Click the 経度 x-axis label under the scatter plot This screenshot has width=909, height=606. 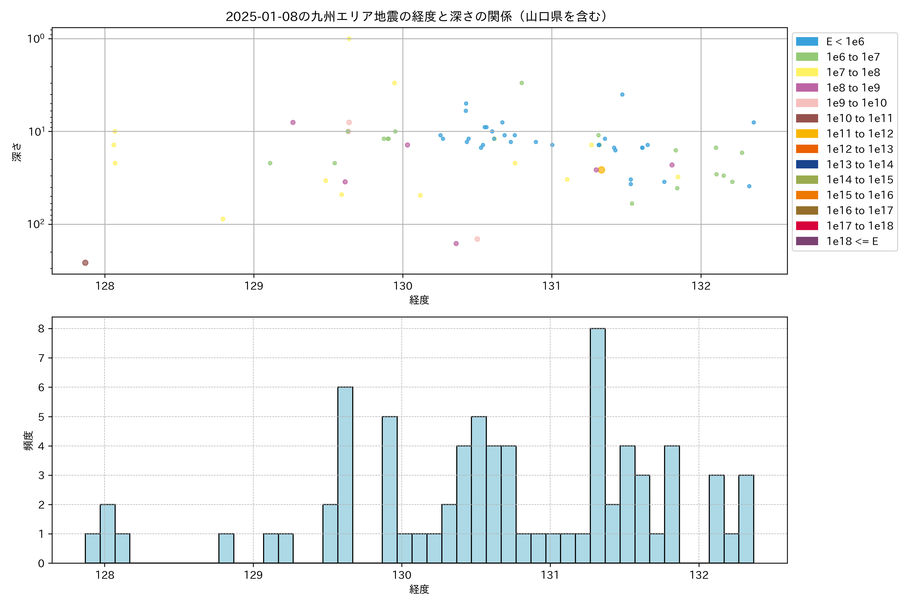(419, 299)
